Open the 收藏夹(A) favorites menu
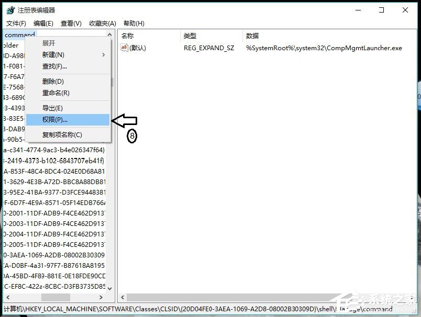This screenshot has width=421, height=317. click(102, 23)
